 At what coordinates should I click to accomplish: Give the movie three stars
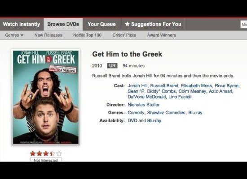pos(46,153)
